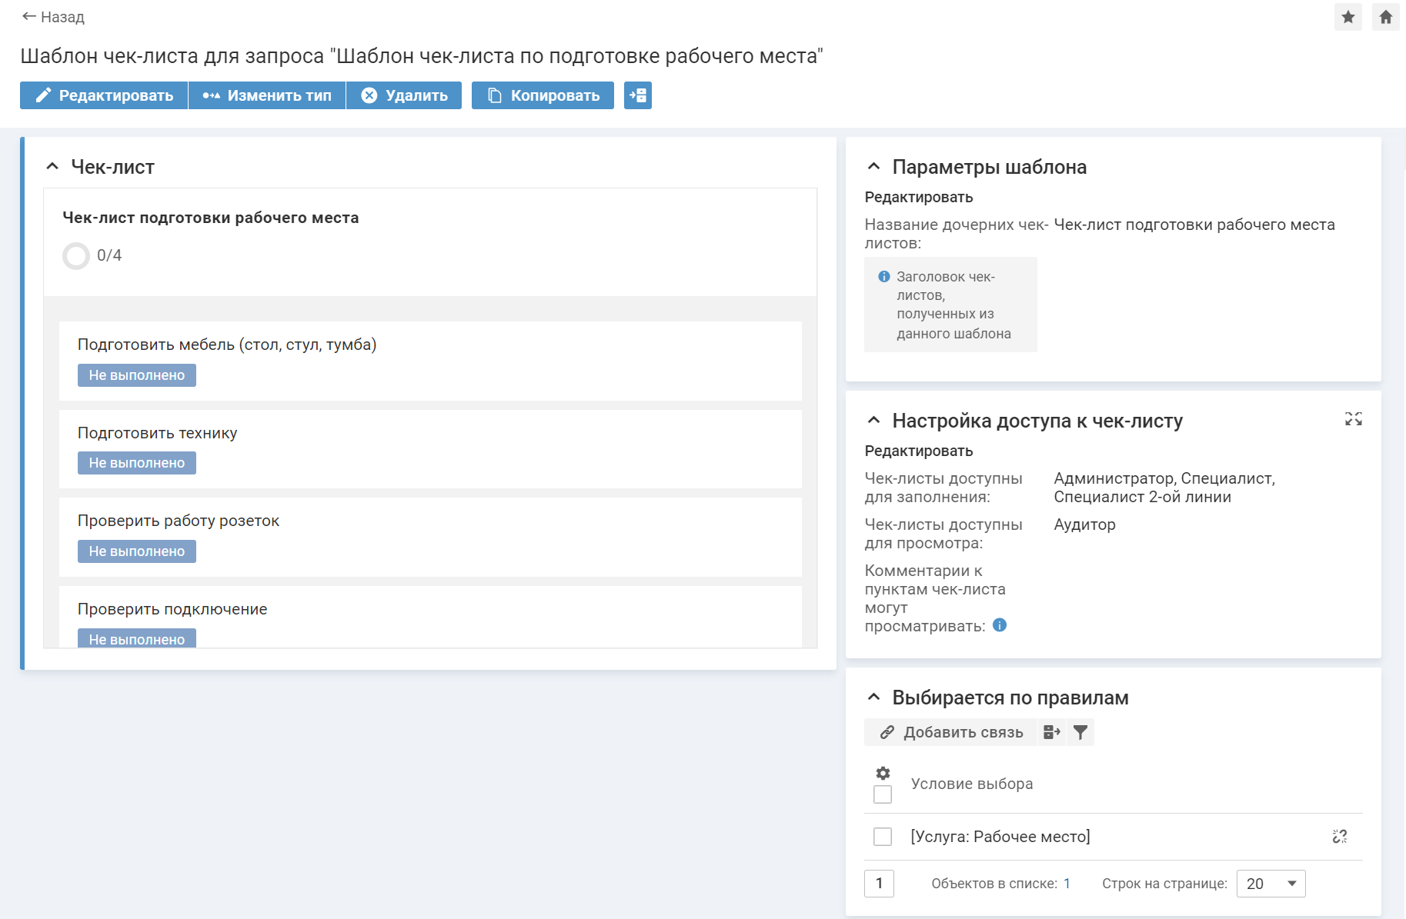Check the [Услуга: Рабочее место] row checkbox
1406x919 pixels.
click(x=883, y=837)
